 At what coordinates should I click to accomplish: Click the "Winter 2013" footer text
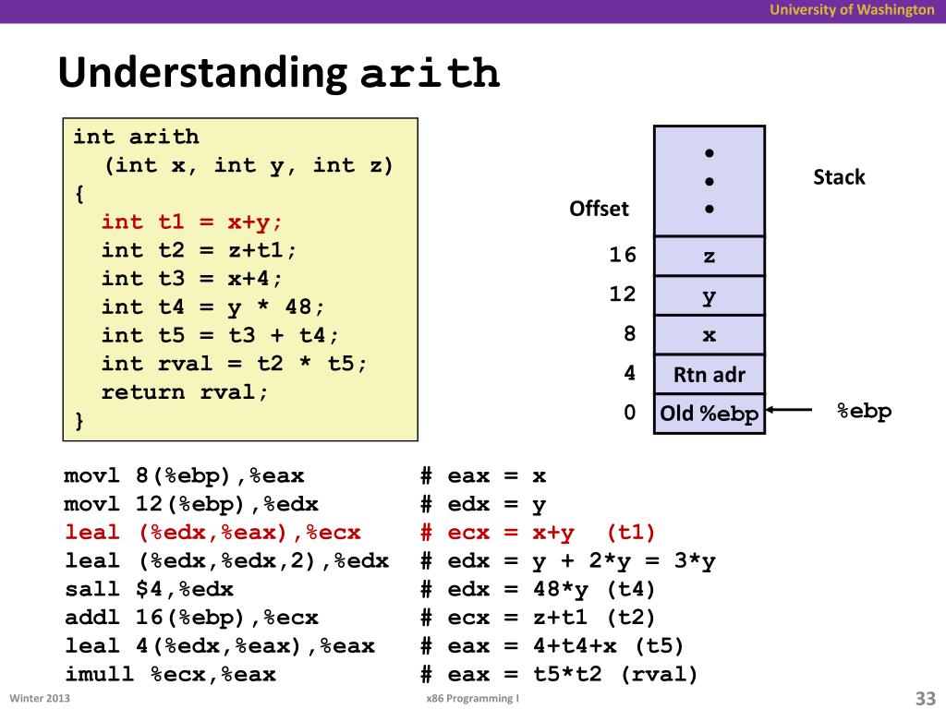pyautogui.click(x=40, y=699)
